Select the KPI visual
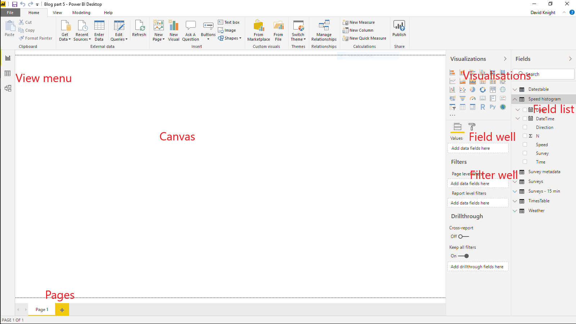This screenshot has width=576, height=324. click(x=503, y=98)
